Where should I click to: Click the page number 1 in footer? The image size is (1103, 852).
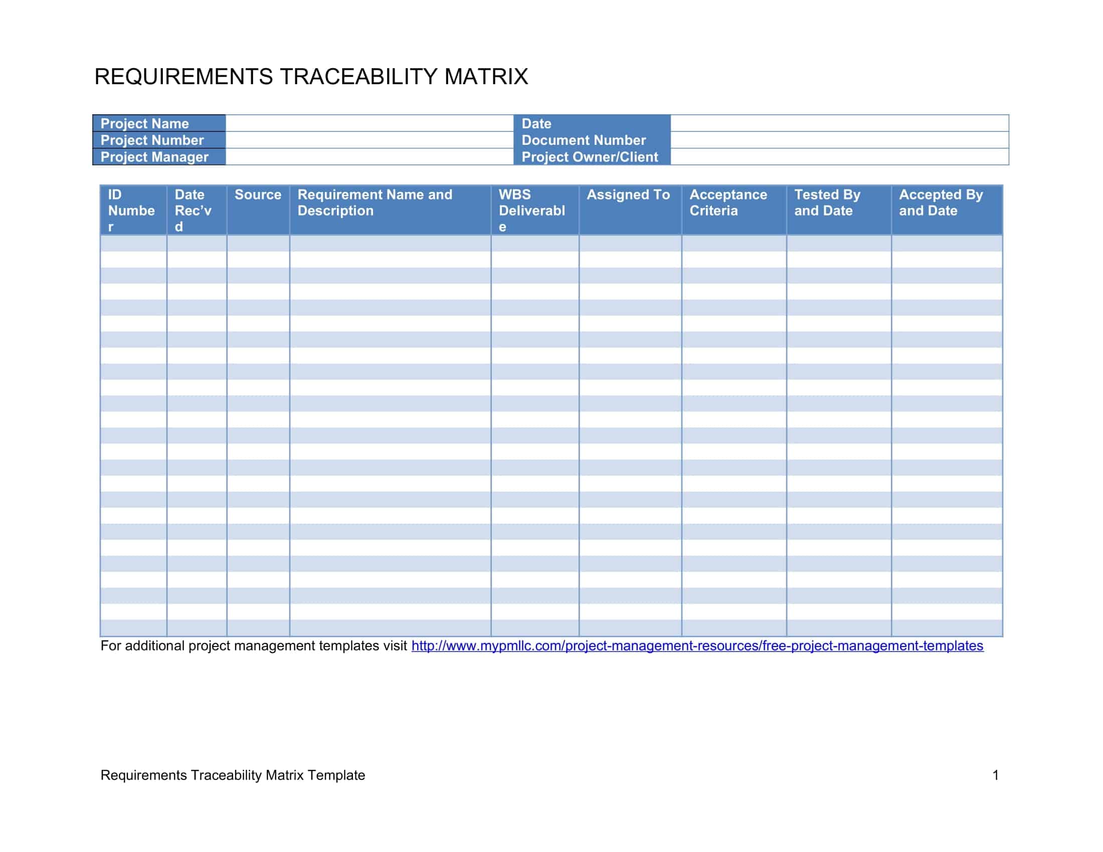pyautogui.click(x=995, y=775)
